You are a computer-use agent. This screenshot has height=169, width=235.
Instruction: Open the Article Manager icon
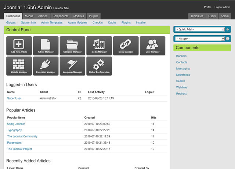tap(46, 46)
